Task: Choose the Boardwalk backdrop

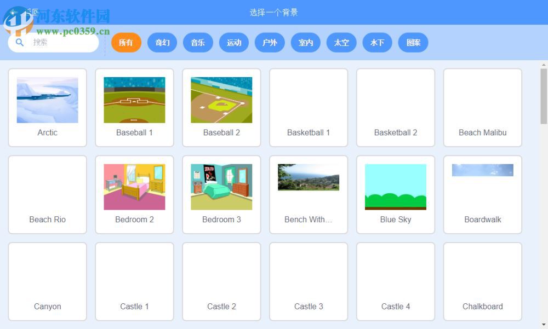Action: tap(482, 194)
